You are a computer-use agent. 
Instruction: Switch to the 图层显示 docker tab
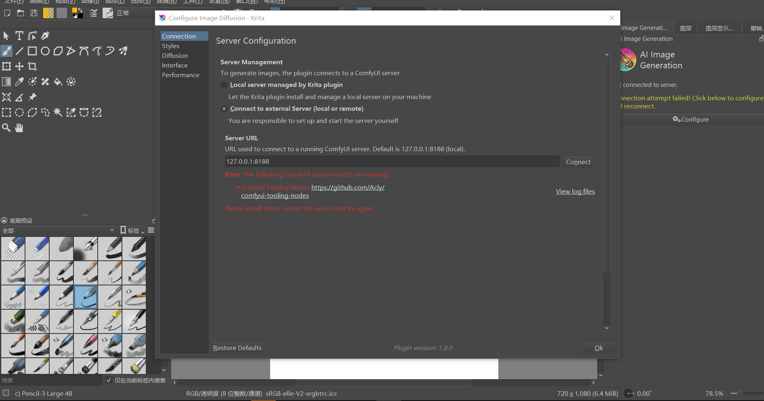[719, 28]
